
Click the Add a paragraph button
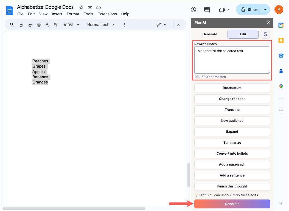click(x=232, y=164)
